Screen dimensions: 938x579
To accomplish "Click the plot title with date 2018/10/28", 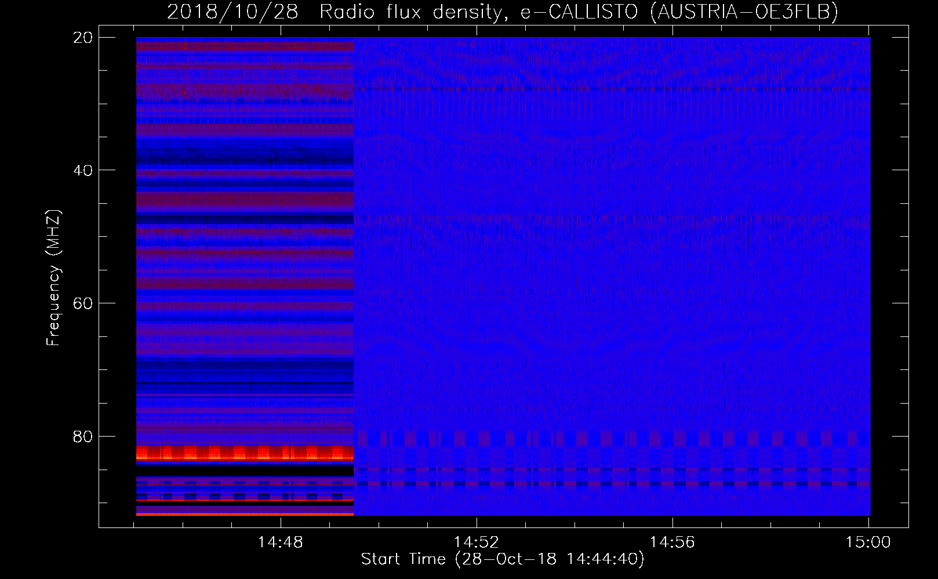I will point(503,12).
